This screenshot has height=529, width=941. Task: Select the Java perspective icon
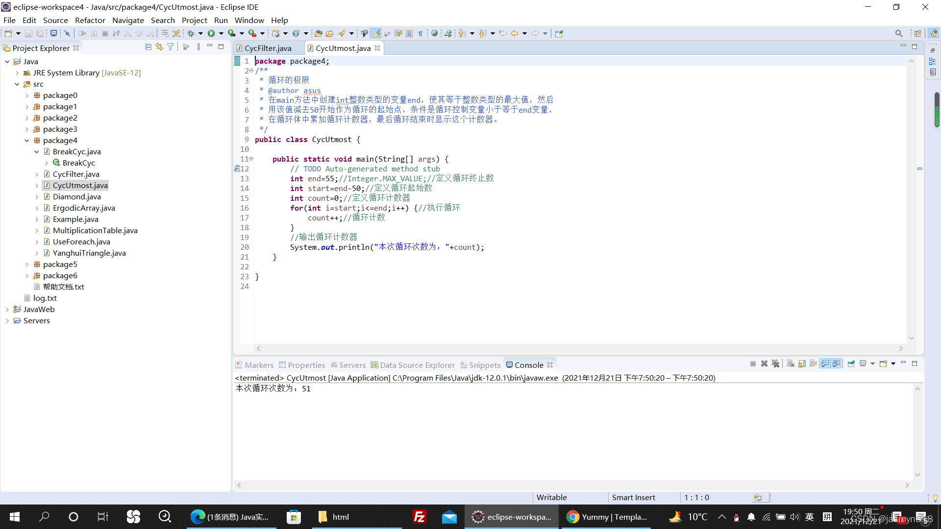pos(933,33)
